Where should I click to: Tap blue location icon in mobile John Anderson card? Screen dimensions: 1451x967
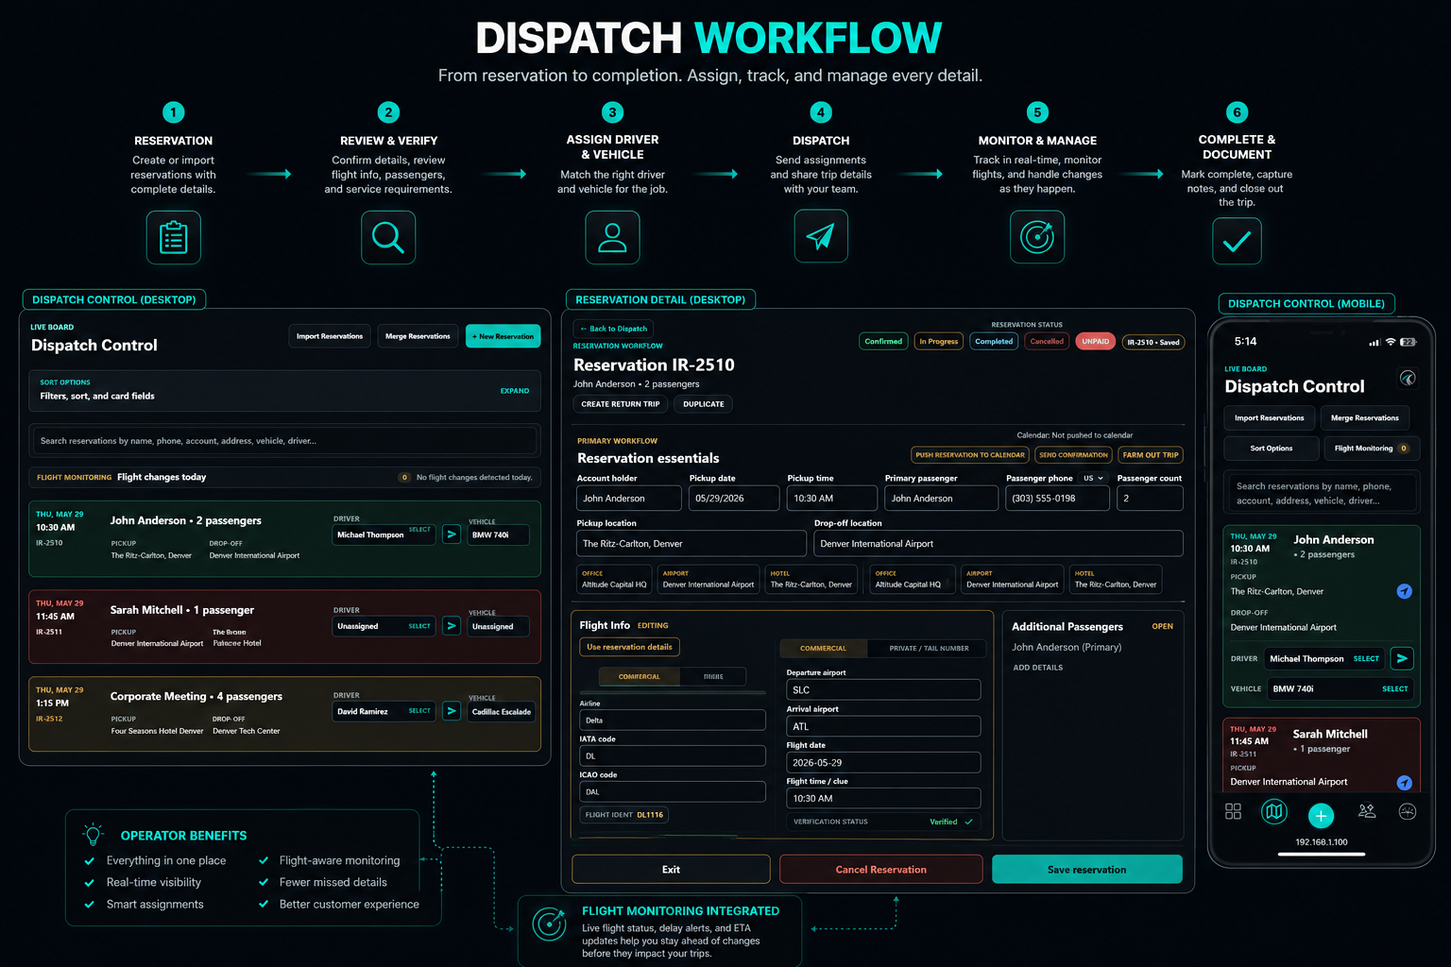[1405, 591]
